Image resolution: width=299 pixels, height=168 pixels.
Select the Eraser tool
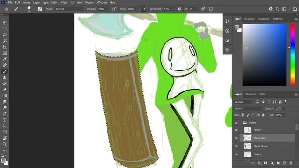pos(5,90)
